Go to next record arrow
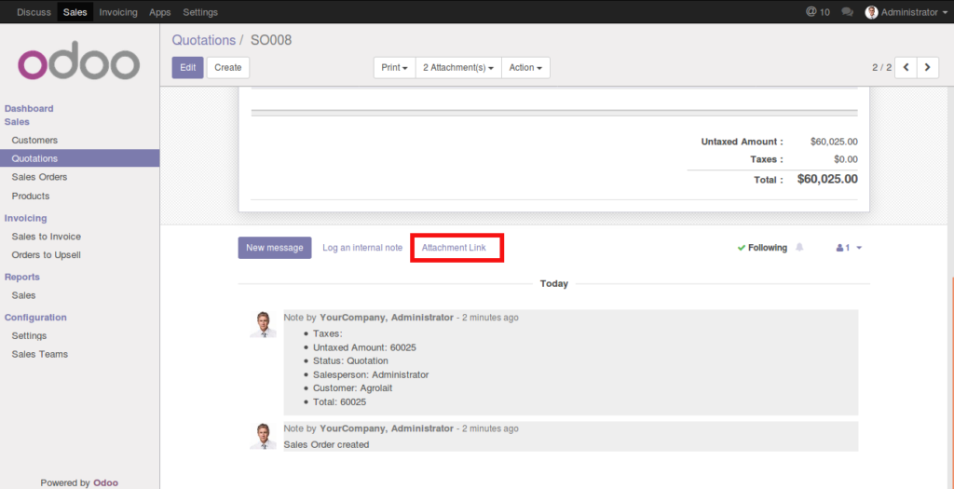Image resolution: width=954 pixels, height=489 pixels. (x=927, y=67)
